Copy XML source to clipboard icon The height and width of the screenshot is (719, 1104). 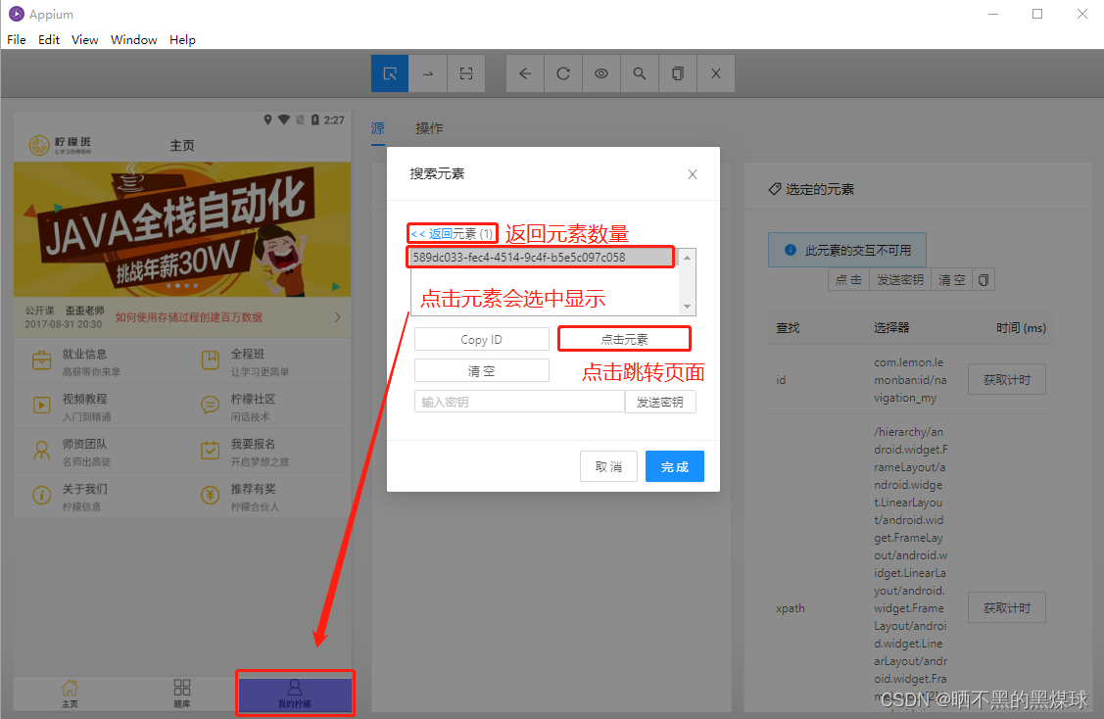677,73
